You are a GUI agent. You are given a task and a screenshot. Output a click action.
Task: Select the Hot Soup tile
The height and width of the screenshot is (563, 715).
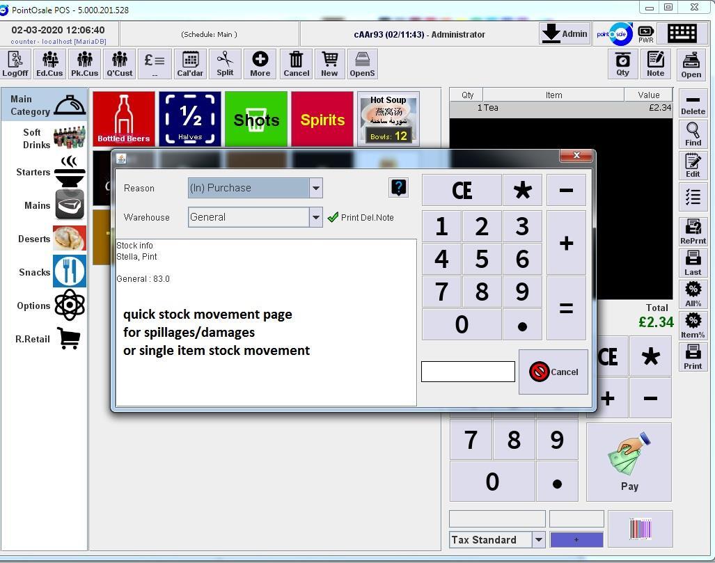pyautogui.click(x=388, y=118)
